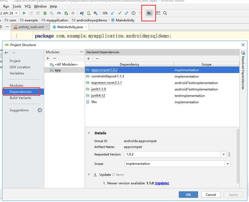249x202 pixels.
Task: Open Project Structure toolbar icon
Action: 149,13
